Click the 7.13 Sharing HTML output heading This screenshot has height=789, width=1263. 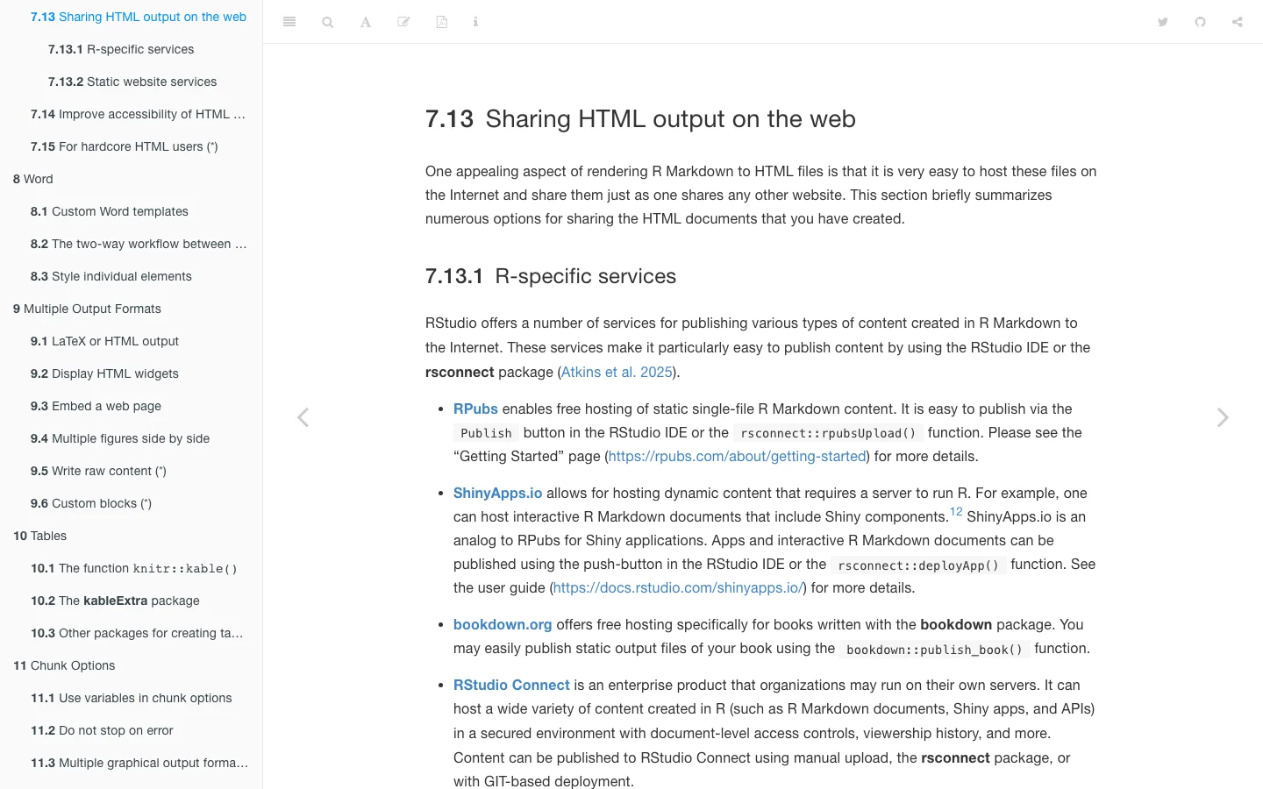click(x=640, y=119)
